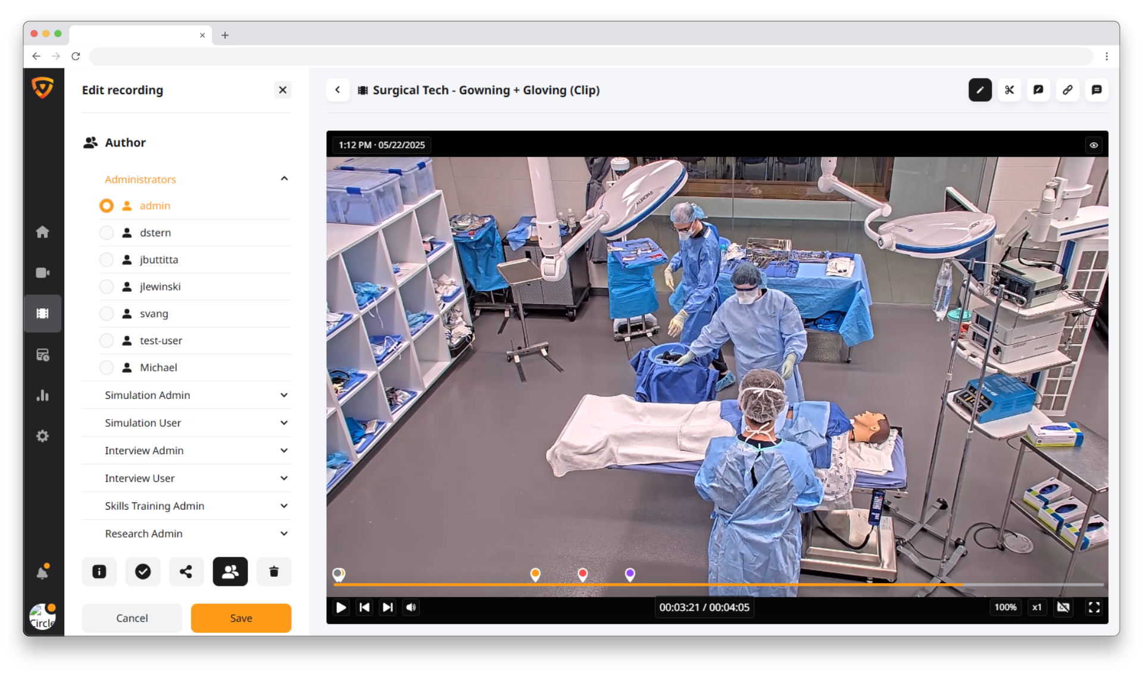Select the admin author radio button
This screenshot has height=681, width=1143.
pyautogui.click(x=107, y=206)
